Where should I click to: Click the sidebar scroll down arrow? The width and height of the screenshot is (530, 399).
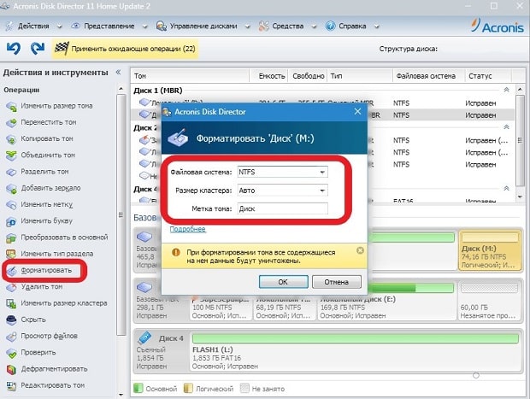(121, 394)
